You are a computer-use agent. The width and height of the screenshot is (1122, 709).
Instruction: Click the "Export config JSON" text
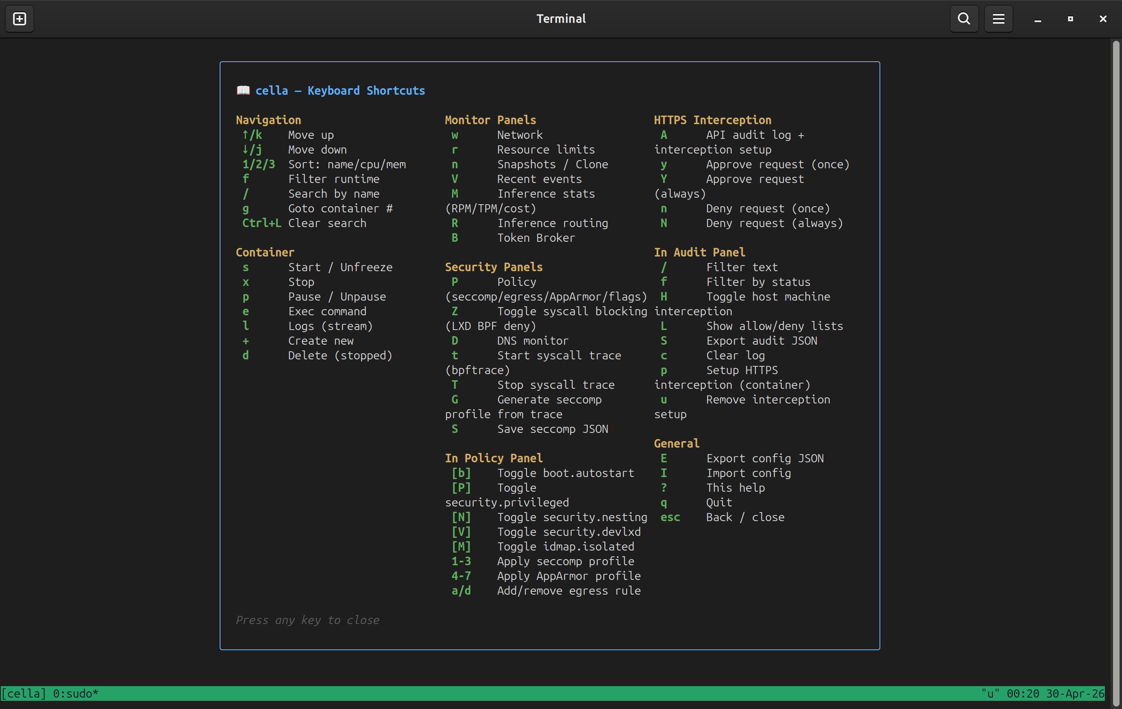point(765,459)
